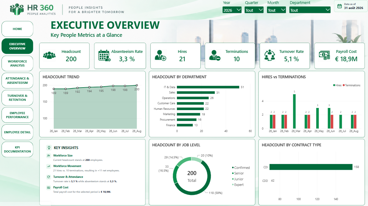
Task: Click the Workforce Movement trend icon
Action: (x=48, y=166)
